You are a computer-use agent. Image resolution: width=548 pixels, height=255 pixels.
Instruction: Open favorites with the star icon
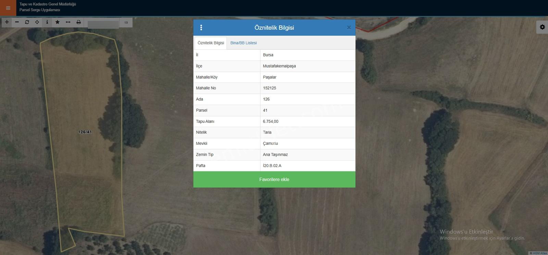(x=58, y=22)
